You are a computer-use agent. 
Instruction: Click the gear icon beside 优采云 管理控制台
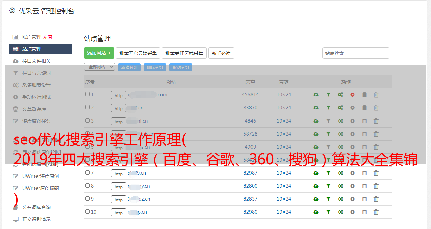12,11
